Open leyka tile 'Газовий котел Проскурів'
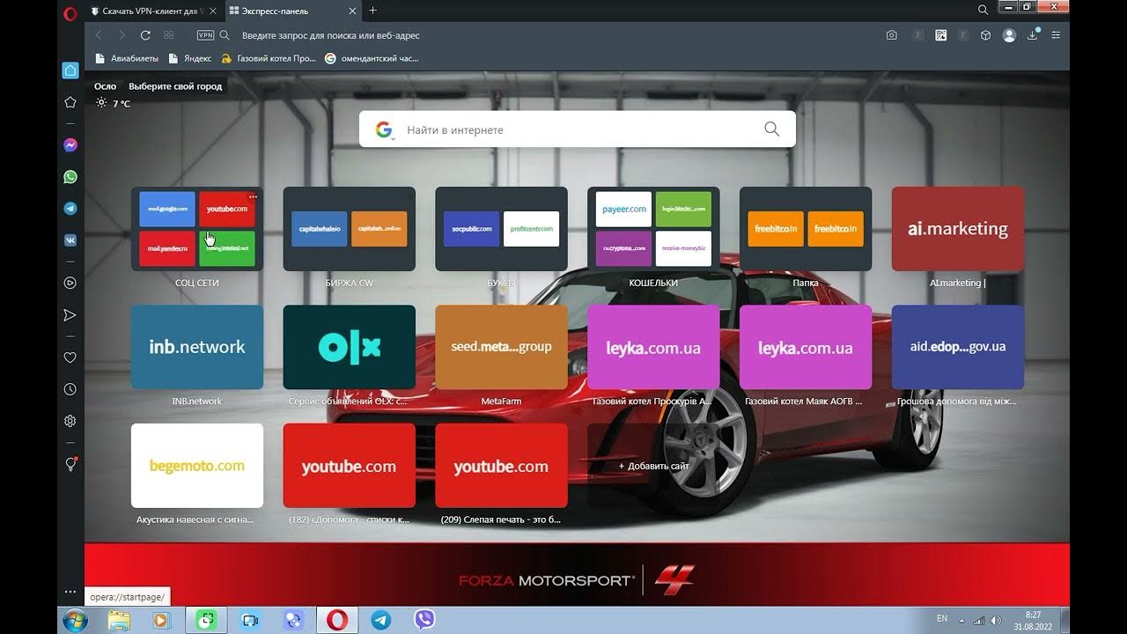The image size is (1127, 634). [654, 347]
